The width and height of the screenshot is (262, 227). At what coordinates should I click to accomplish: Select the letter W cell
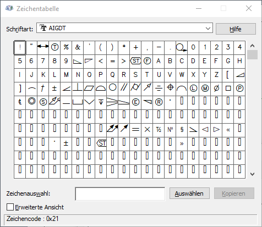click(x=182, y=75)
